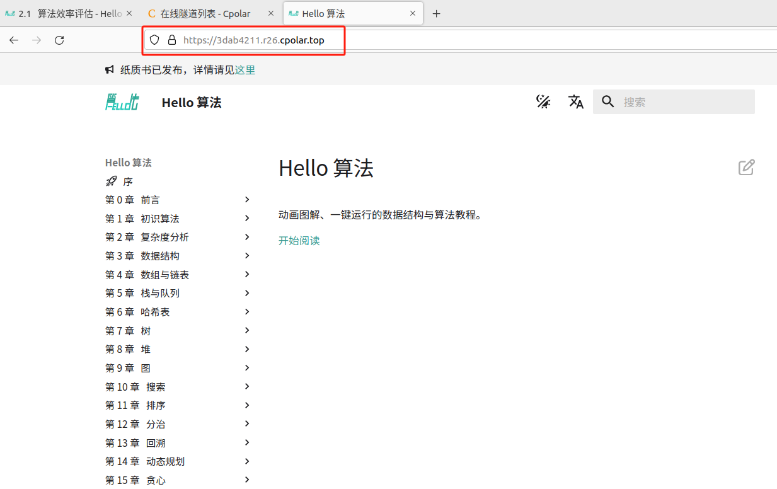Go back using the browser back arrow

(x=14, y=40)
